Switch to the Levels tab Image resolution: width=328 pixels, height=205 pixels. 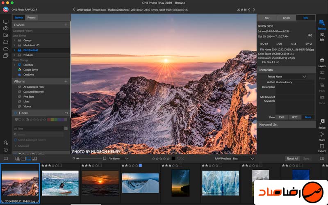(x=286, y=18)
